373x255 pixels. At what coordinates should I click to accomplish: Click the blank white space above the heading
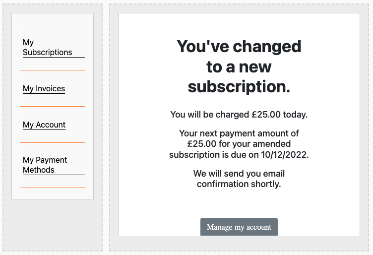[x=239, y=25]
